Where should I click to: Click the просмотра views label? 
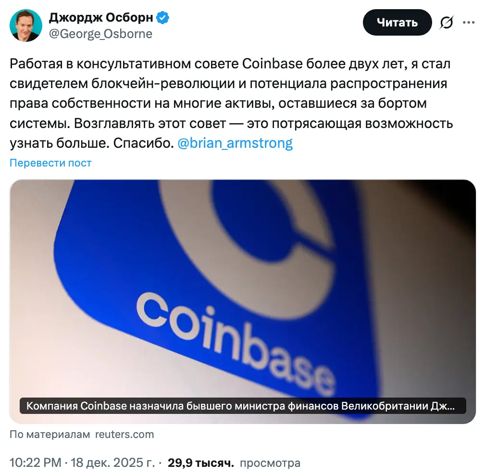click(x=270, y=463)
